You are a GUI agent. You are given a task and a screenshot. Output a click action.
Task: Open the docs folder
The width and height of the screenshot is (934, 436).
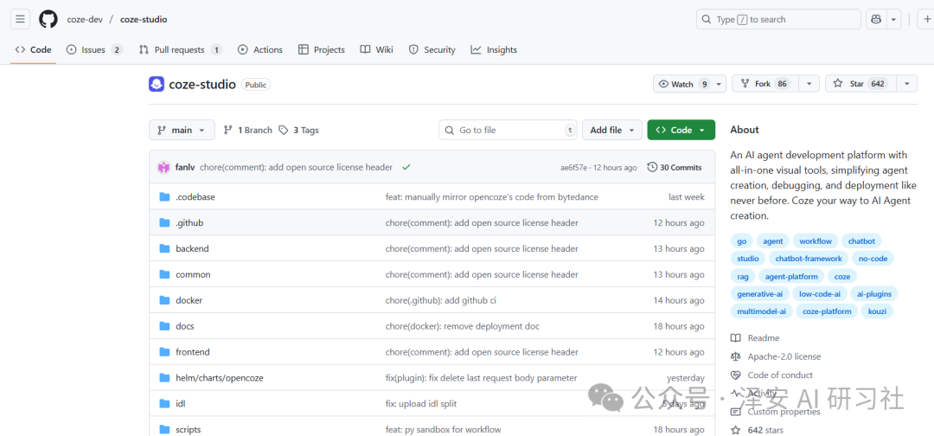185,326
